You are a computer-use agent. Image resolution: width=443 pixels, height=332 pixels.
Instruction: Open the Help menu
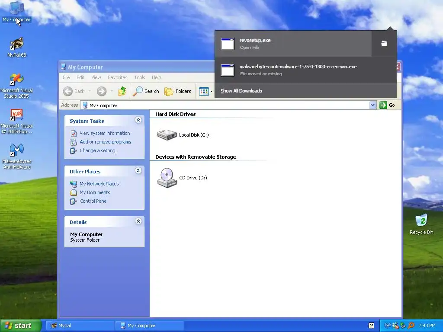tap(156, 77)
